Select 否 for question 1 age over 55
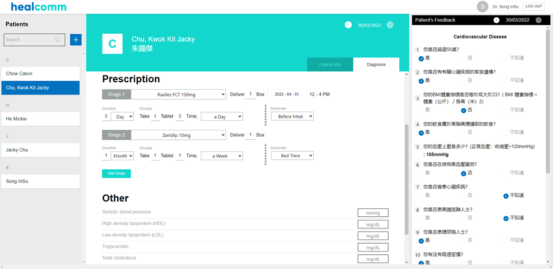 pos(463,58)
